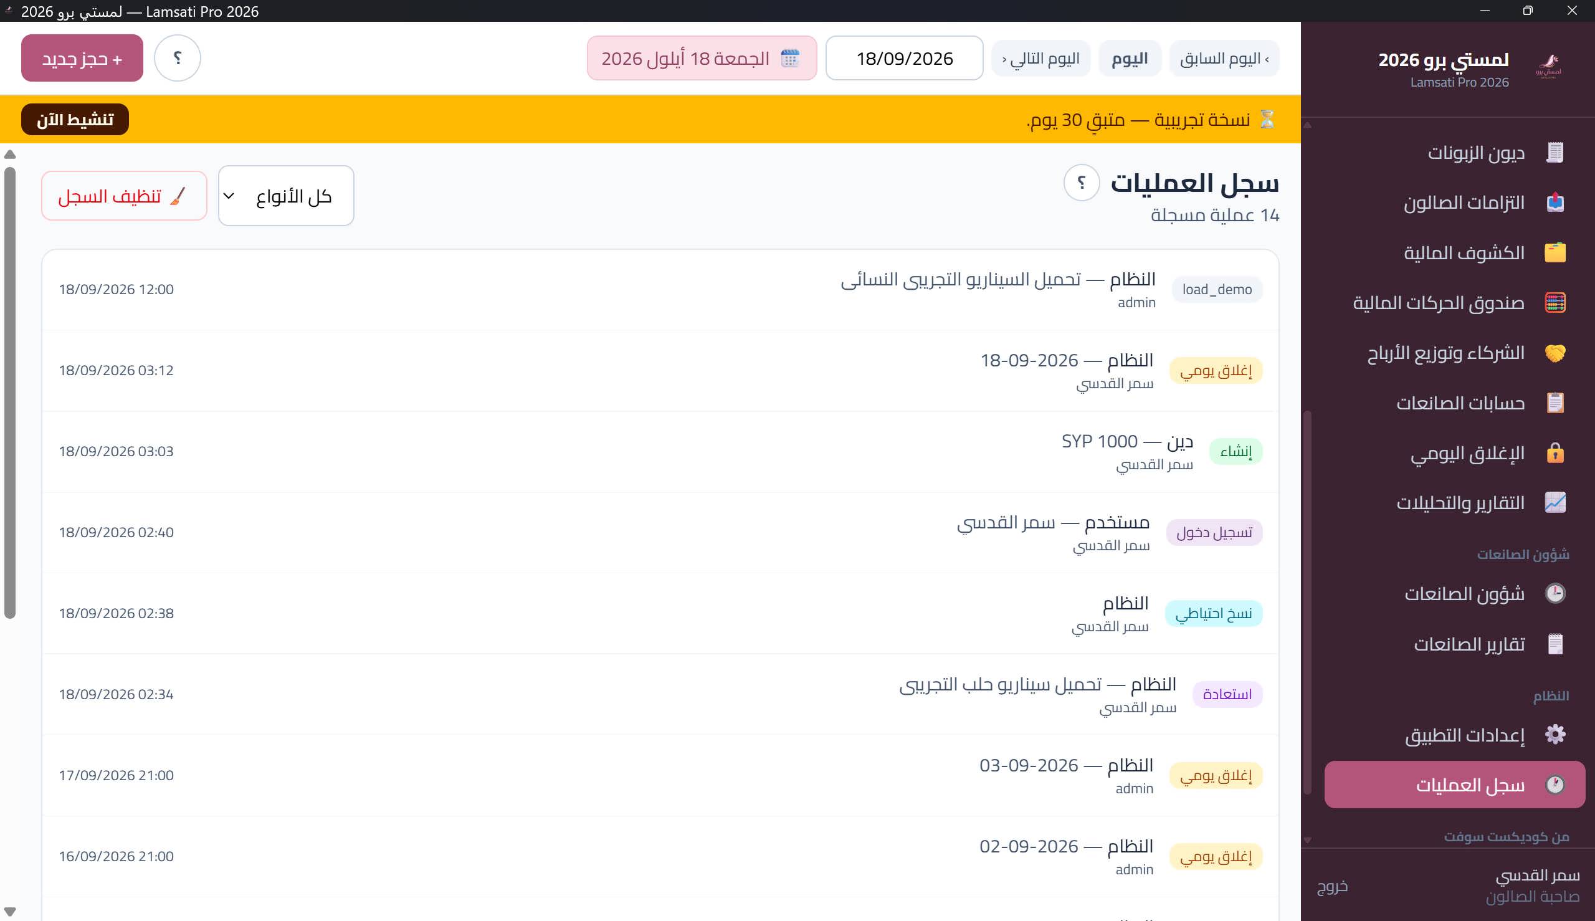Click the تسجيل دخول login tag
The height and width of the screenshot is (921, 1595).
click(x=1214, y=533)
